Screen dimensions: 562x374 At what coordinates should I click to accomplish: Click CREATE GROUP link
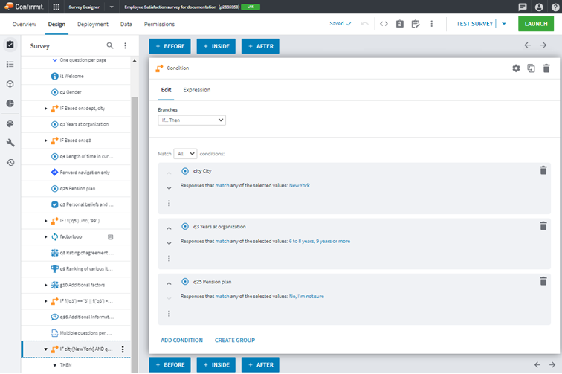[x=235, y=340]
